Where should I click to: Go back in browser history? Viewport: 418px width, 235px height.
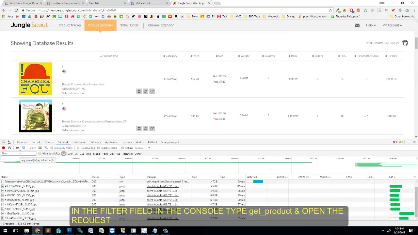(4, 10)
